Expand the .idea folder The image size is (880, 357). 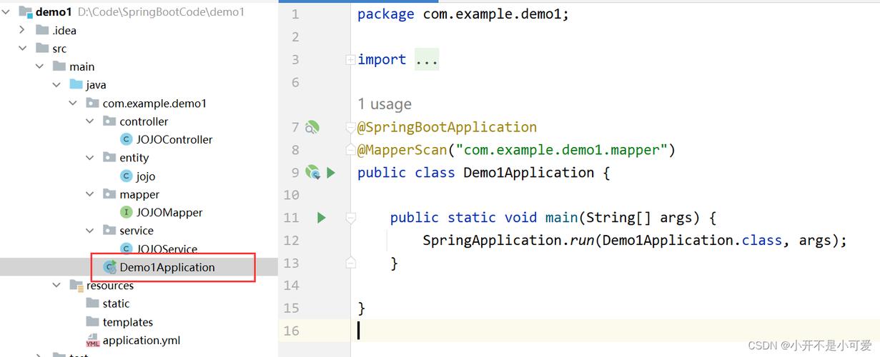pos(23,30)
